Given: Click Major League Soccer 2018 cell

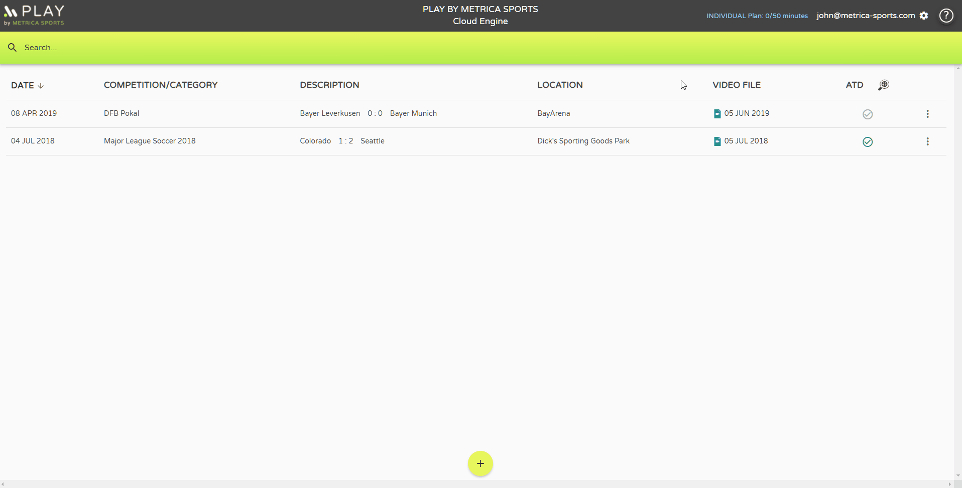Looking at the screenshot, I should (x=150, y=141).
